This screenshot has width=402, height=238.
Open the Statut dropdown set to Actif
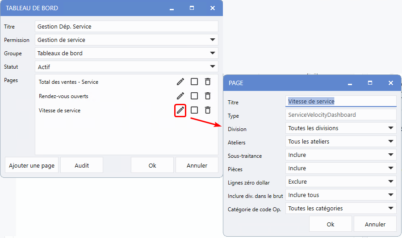click(126, 67)
